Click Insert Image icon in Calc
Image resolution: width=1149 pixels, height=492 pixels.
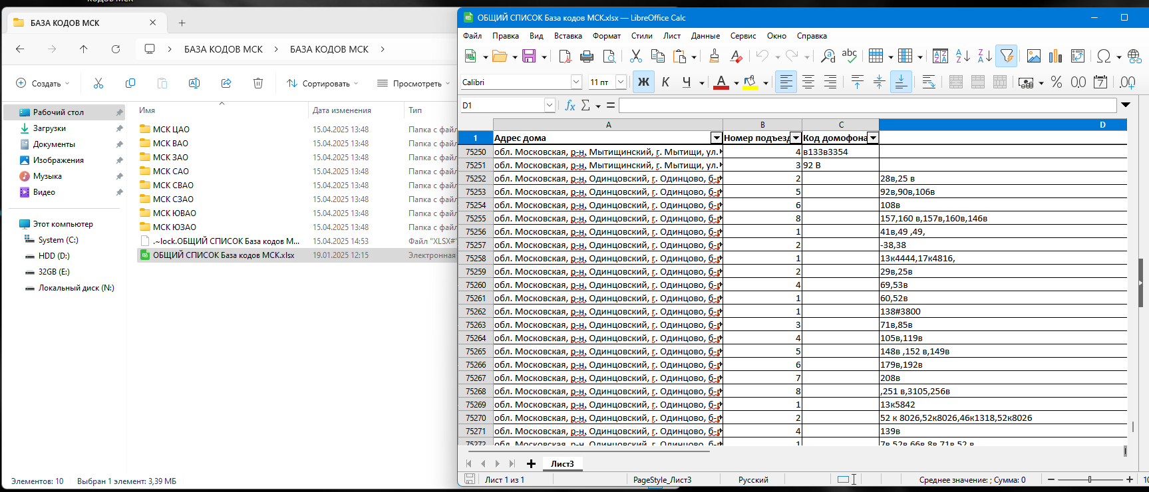pyautogui.click(x=1034, y=56)
